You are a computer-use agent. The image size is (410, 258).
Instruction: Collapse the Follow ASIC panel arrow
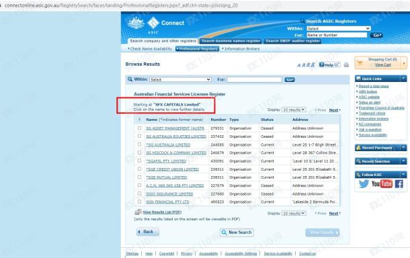[403, 175]
